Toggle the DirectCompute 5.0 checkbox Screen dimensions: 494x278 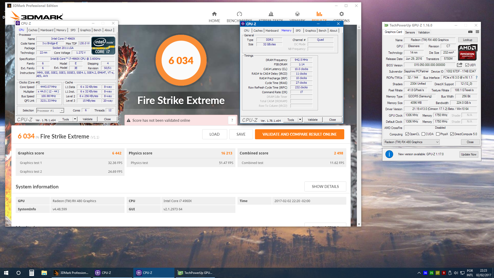pyautogui.click(x=452, y=134)
